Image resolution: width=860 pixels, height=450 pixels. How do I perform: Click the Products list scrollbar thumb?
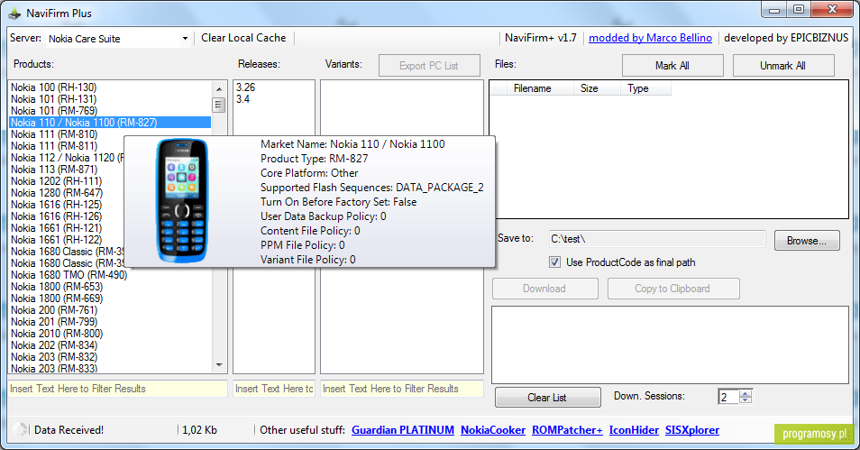(x=219, y=105)
